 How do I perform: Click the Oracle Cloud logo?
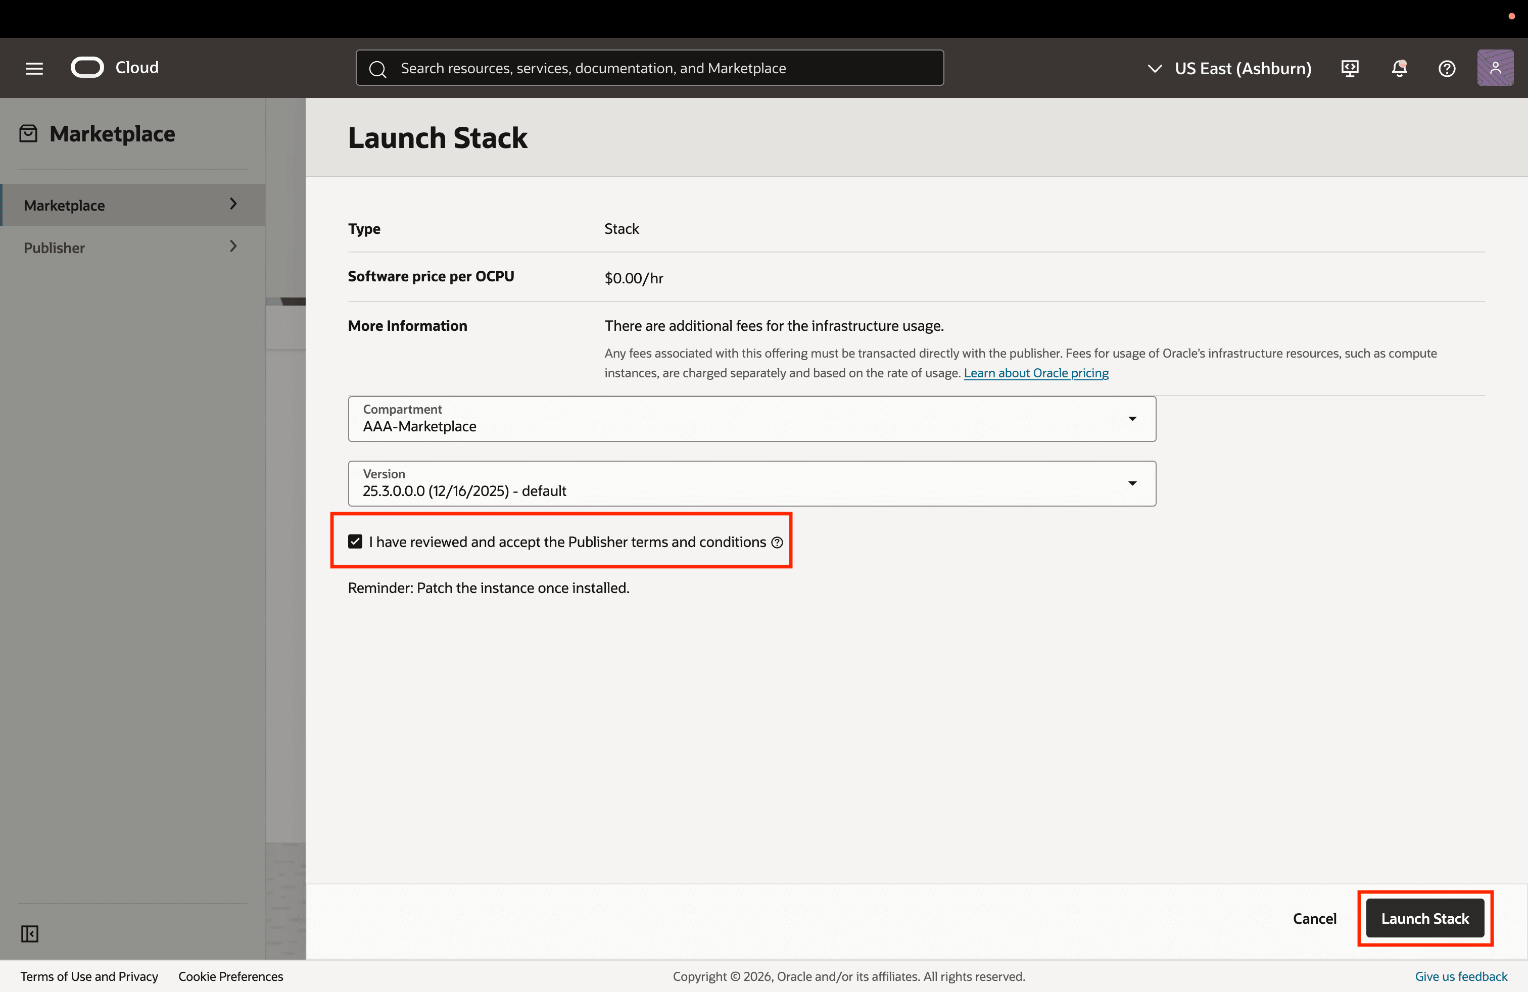[x=88, y=67]
